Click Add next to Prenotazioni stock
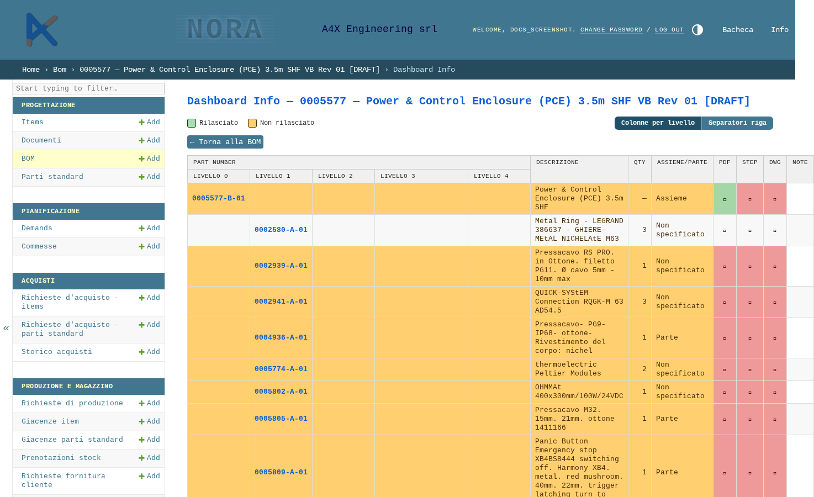Screen dimensions: 814x497 [x=149, y=458]
